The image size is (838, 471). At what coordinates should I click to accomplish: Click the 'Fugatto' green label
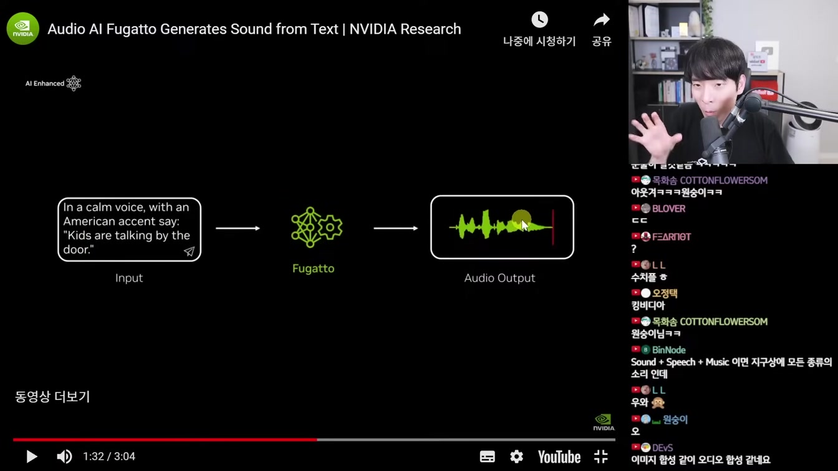314,269
